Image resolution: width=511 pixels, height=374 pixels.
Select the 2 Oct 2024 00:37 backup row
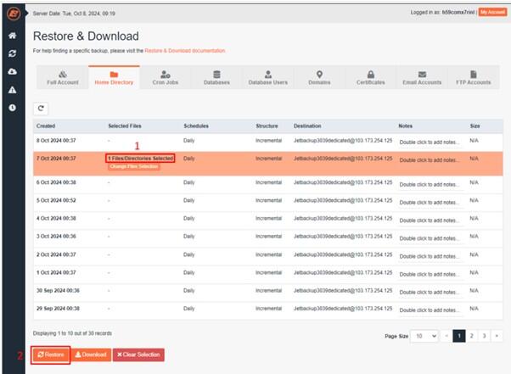(x=268, y=256)
